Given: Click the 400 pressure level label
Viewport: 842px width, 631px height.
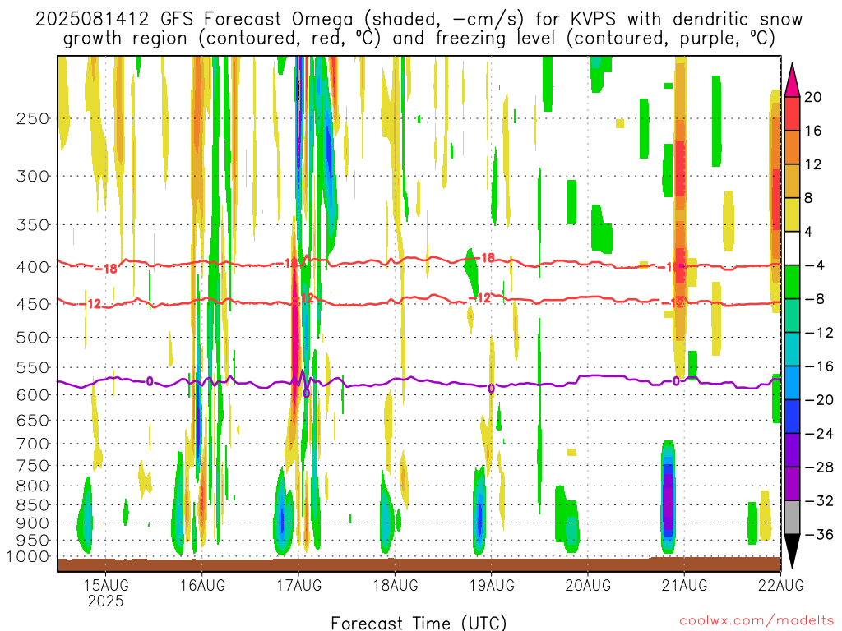Looking at the screenshot, I should click(33, 267).
